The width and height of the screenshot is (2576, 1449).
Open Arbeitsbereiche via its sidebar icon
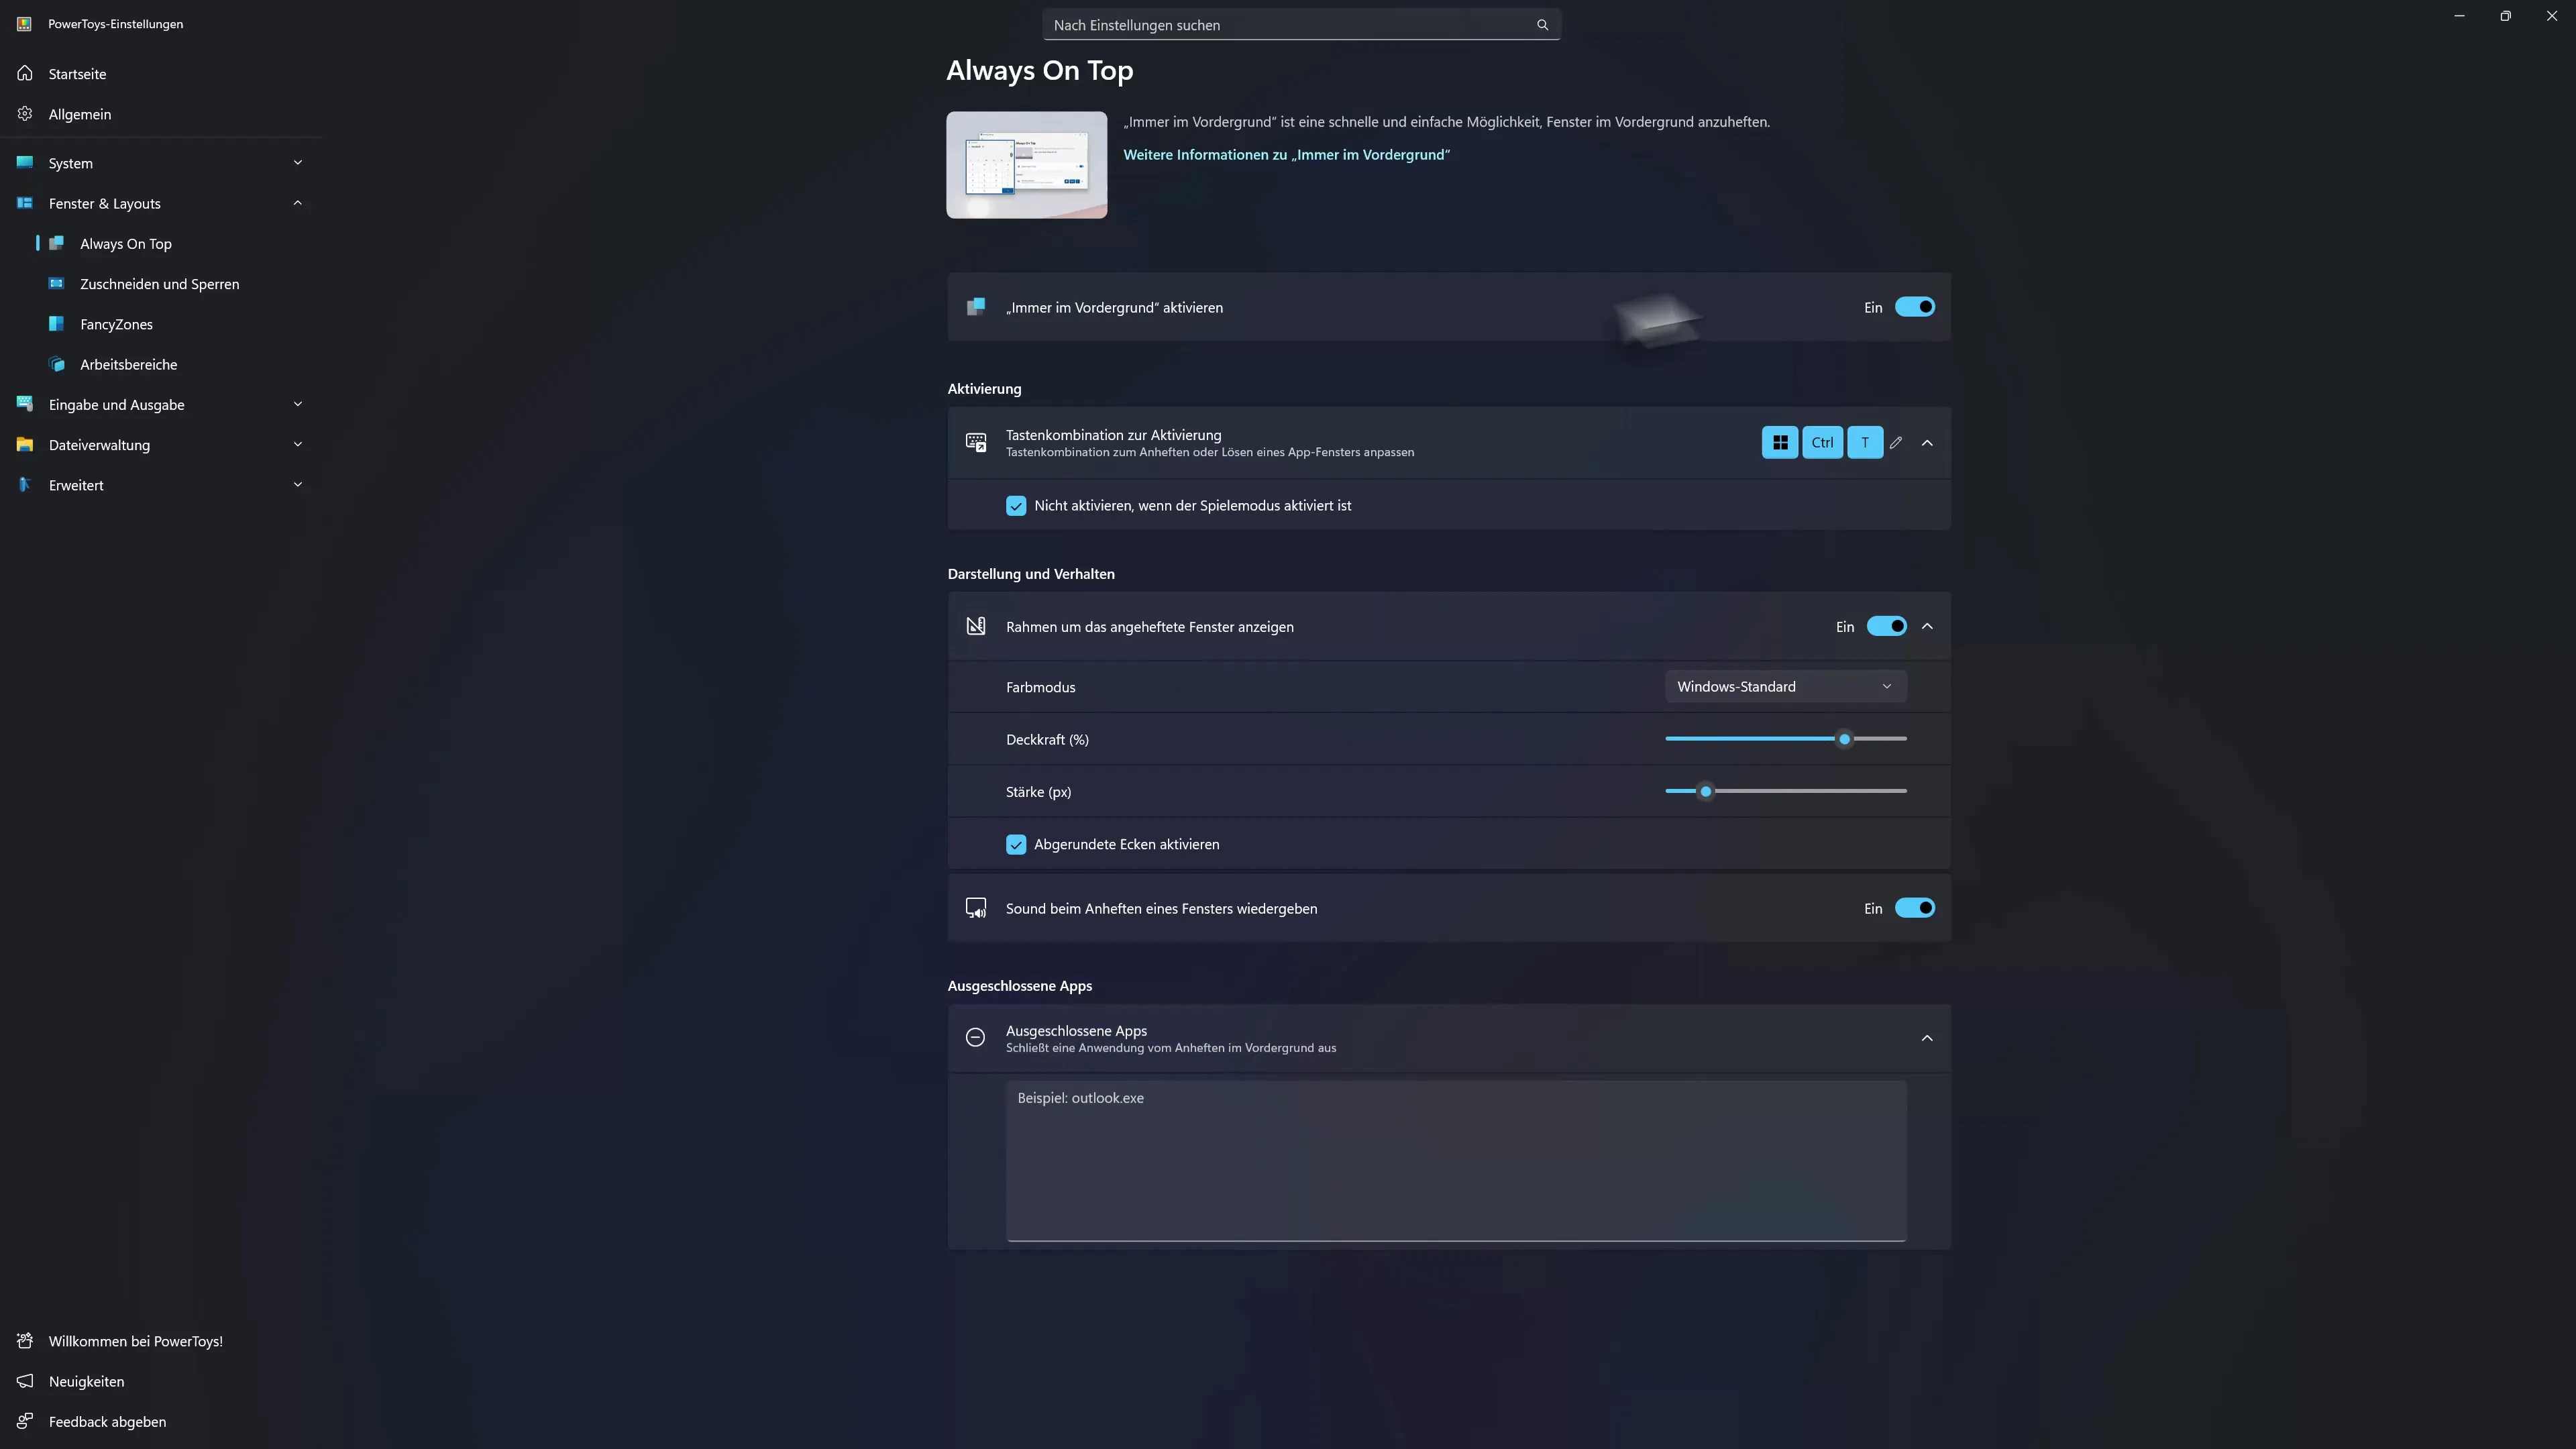[57, 364]
